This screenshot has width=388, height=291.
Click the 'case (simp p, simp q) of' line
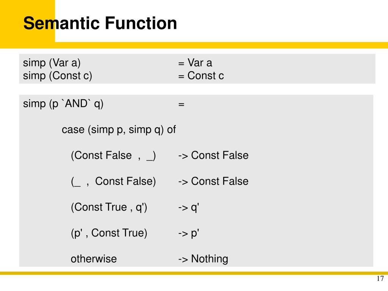pos(119,130)
